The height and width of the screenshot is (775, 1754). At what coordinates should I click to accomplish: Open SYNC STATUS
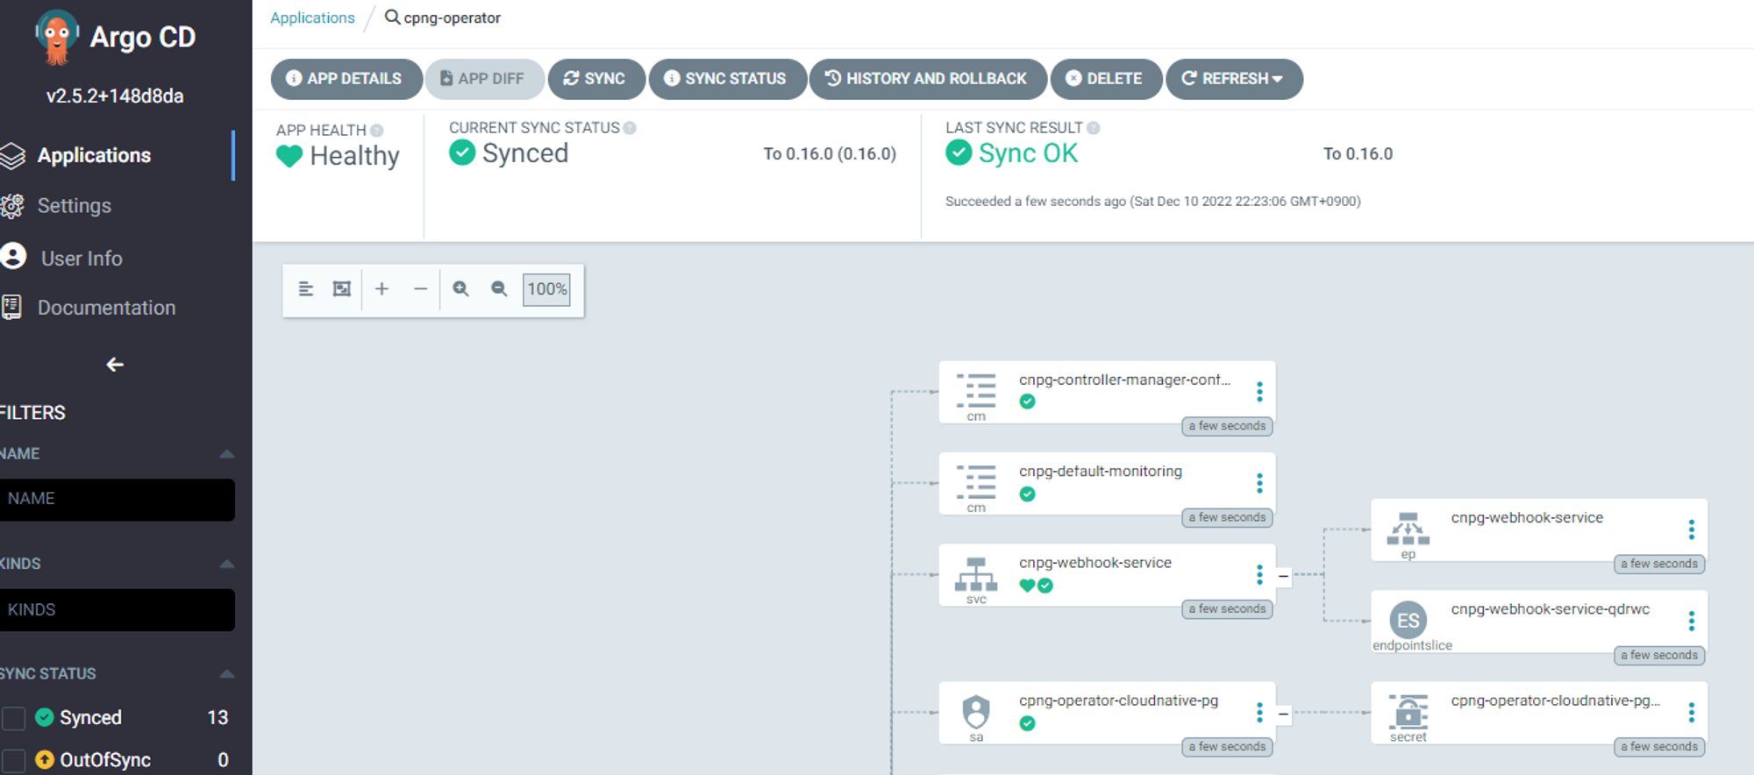click(726, 79)
